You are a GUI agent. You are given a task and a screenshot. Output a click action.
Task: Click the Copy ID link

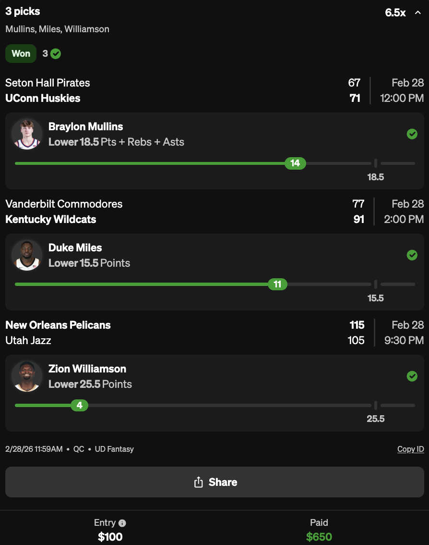point(410,449)
